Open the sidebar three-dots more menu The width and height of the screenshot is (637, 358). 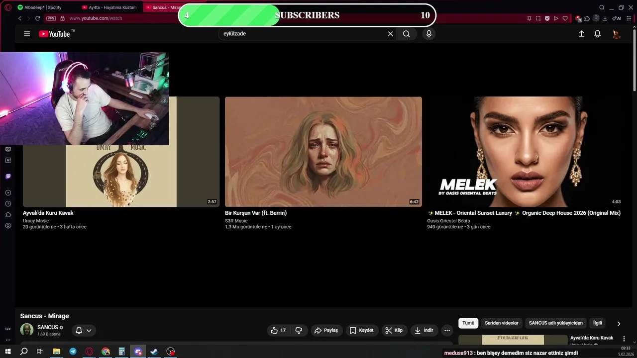coord(8,340)
